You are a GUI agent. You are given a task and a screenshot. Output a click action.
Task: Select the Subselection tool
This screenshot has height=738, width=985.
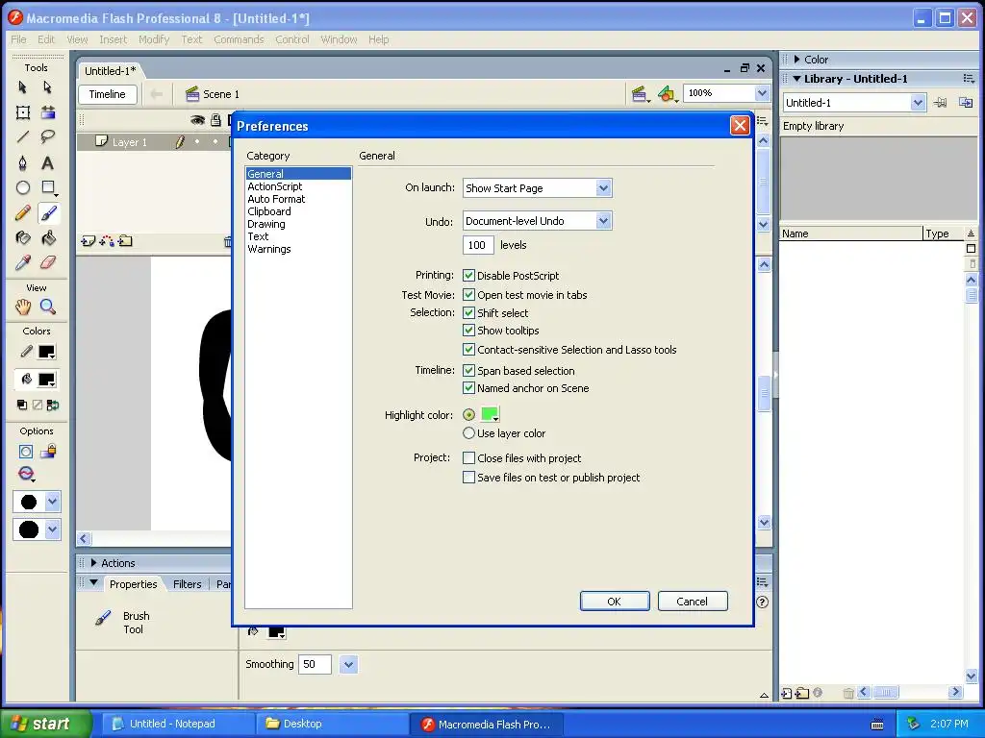48,86
